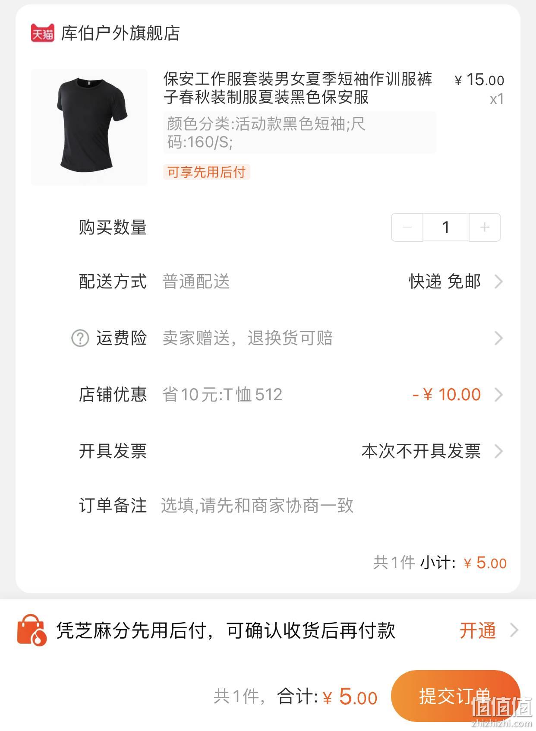Click 开通 to enable pay-later
Viewport: 536px width, 731px height.
coord(478,630)
